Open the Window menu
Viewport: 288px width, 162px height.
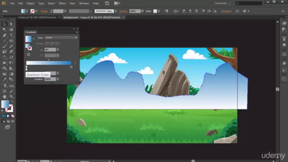84,3
